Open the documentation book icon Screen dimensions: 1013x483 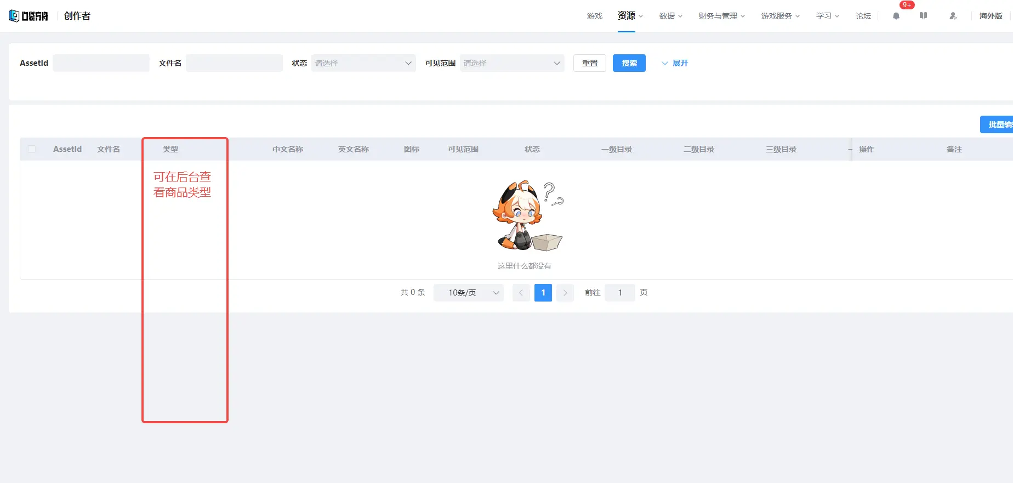(x=924, y=16)
